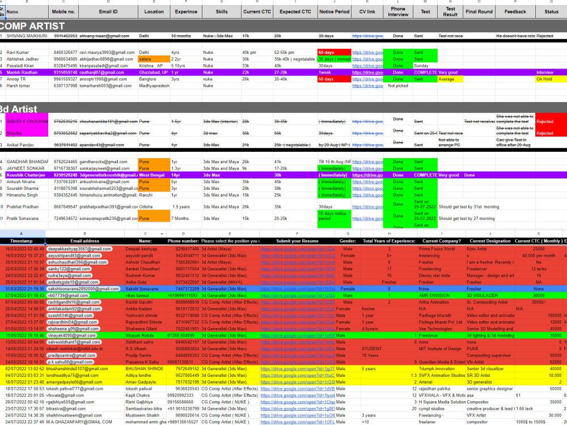The width and height of the screenshot is (567, 425).
Task: Click the vinayak4090@gmail.com email chip
Action: pyautogui.click(x=72, y=335)
